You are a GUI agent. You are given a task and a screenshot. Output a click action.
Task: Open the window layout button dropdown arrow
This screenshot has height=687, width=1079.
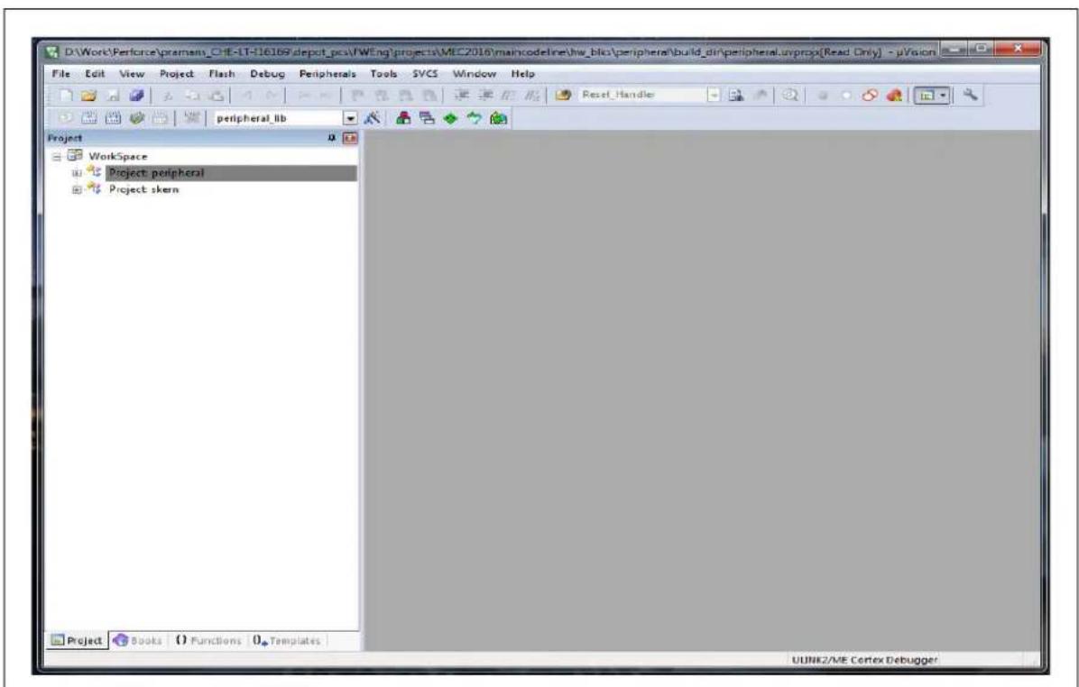click(943, 95)
